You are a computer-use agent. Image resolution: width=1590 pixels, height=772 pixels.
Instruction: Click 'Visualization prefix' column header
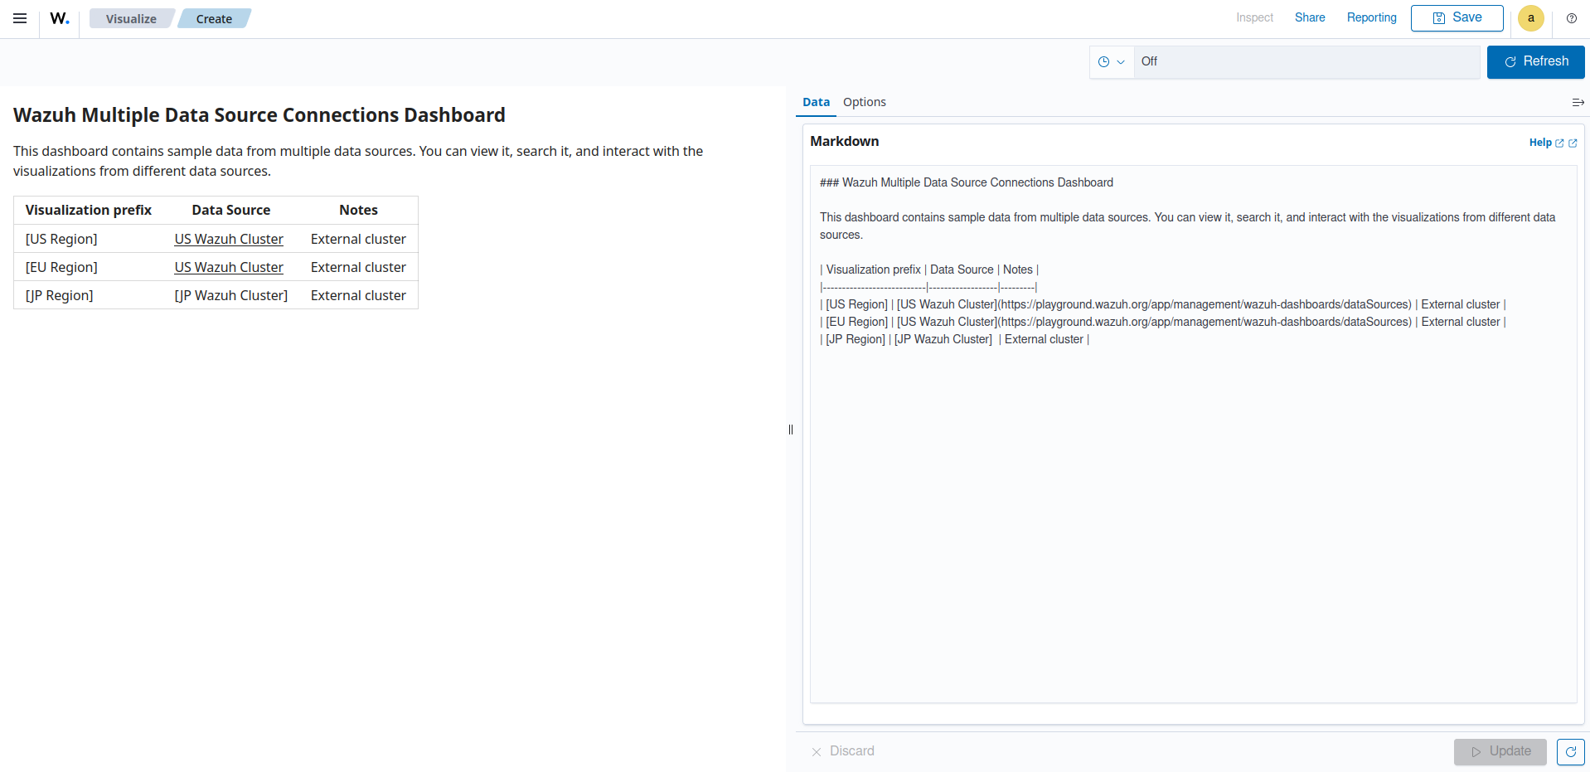[89, 210]
